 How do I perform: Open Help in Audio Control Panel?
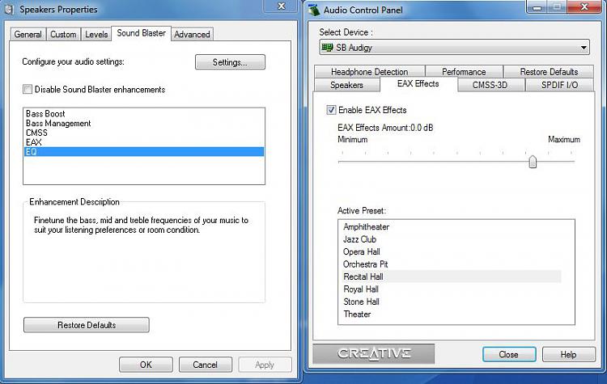569,354
